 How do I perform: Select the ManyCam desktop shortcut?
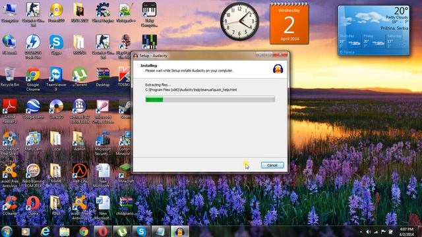pyautogui.click(x=33, y=142)
